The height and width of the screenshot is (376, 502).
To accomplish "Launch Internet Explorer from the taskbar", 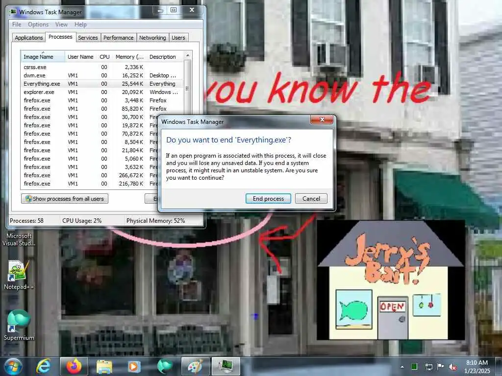I will [x=43, y=366].
